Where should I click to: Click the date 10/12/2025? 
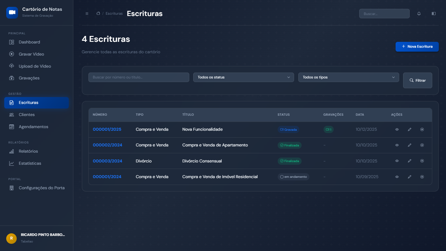coord(366,129)
